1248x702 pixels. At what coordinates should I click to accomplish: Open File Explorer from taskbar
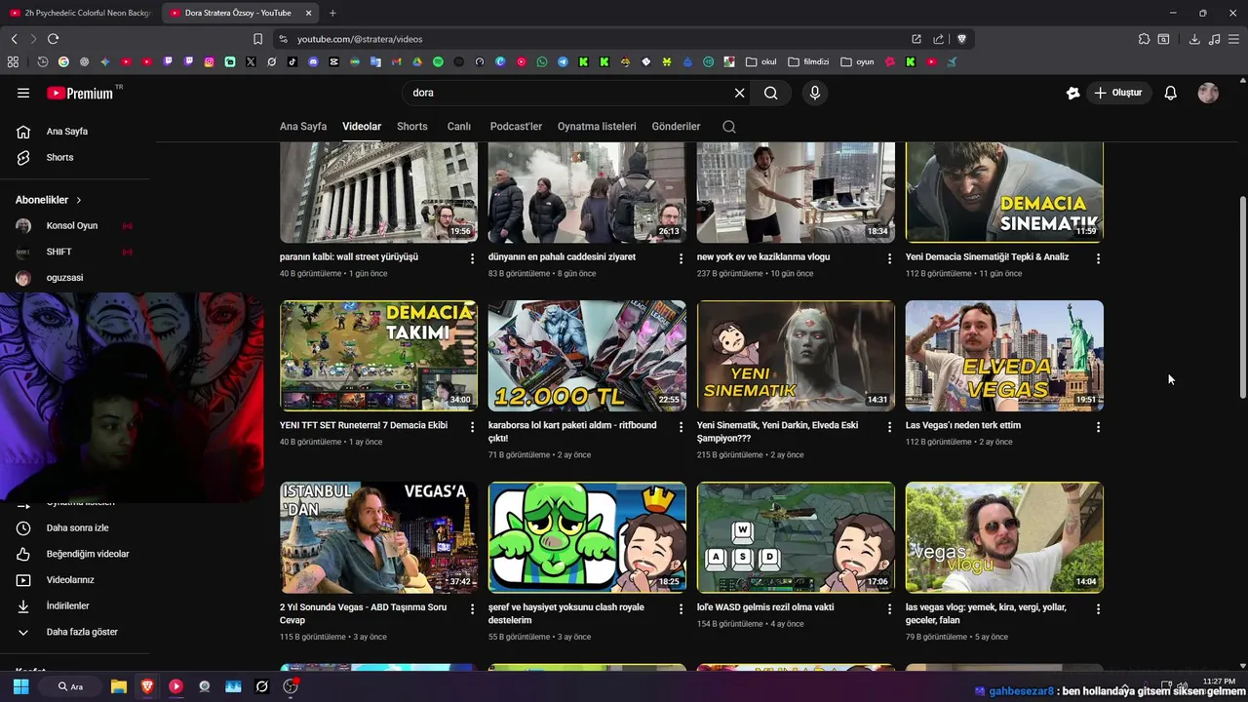tap(119, 686)
